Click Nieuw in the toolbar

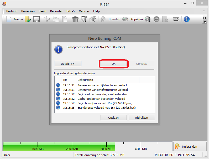18,19
